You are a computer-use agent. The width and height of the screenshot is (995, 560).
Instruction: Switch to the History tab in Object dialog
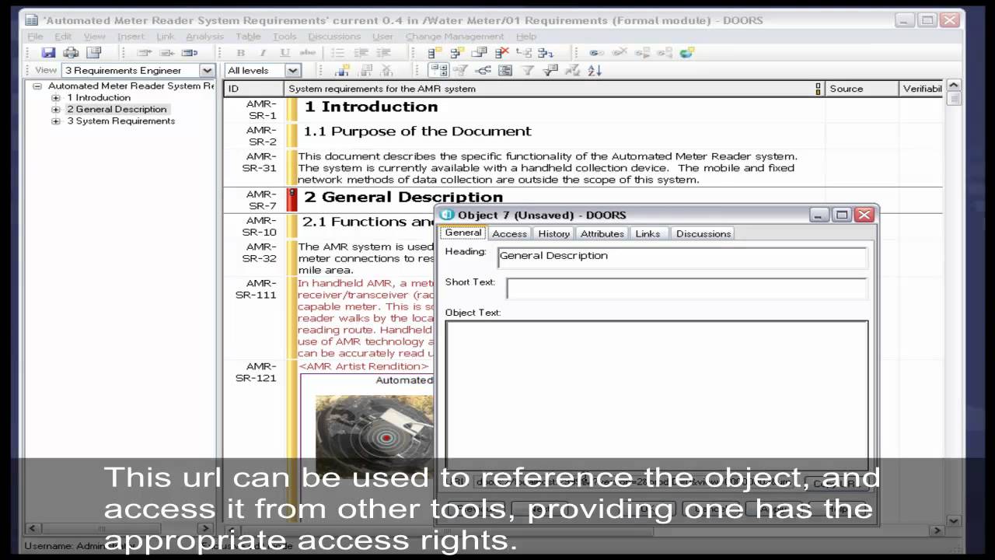[553, 233]
